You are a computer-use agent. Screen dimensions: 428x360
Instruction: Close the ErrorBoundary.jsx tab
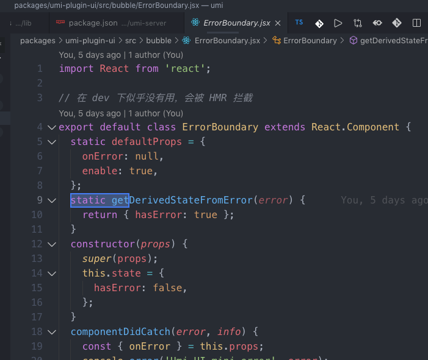pos(278,23)
